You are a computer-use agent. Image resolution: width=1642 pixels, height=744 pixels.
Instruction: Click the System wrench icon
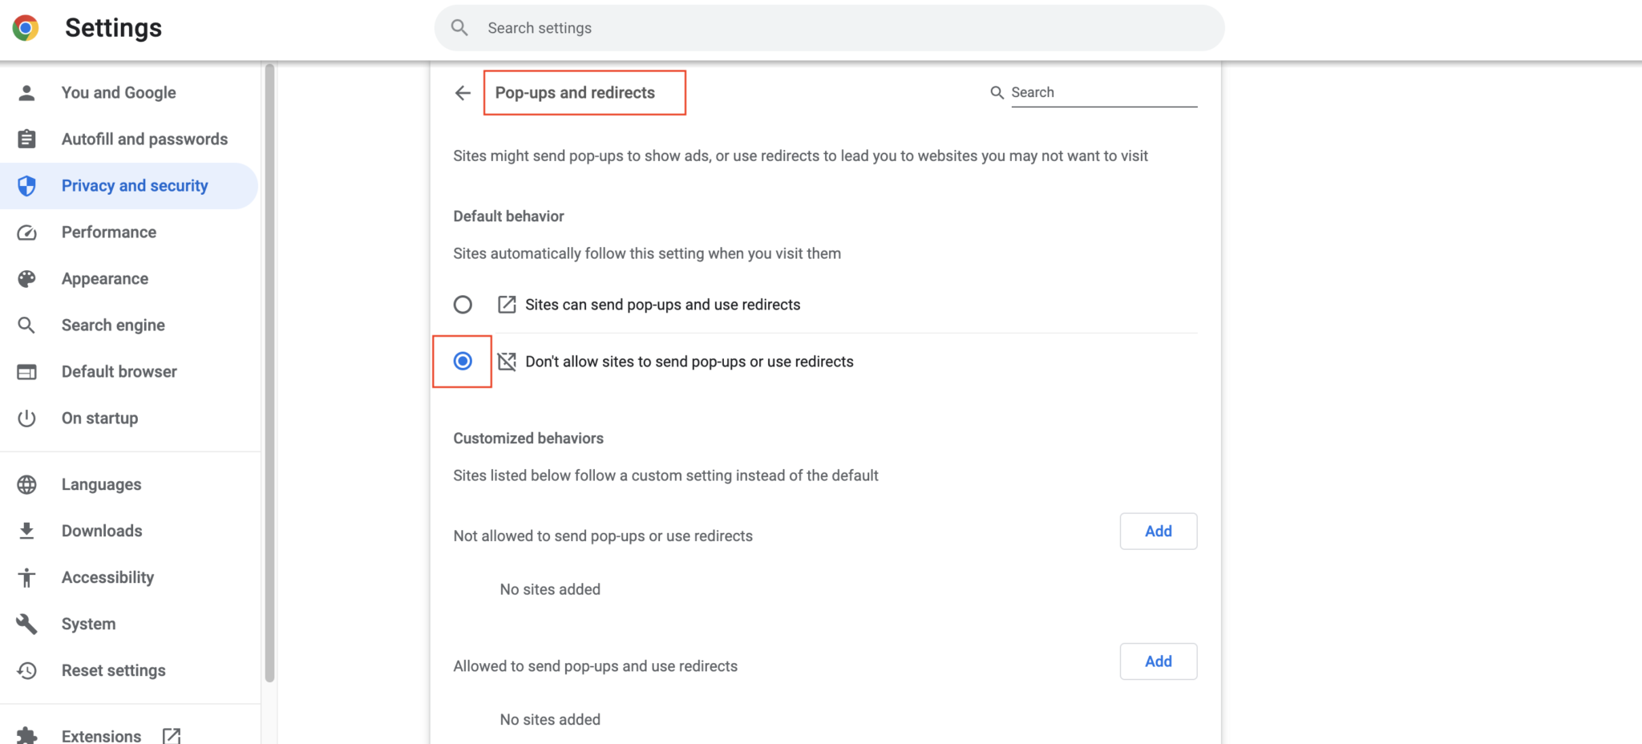(x=26, y=625)
